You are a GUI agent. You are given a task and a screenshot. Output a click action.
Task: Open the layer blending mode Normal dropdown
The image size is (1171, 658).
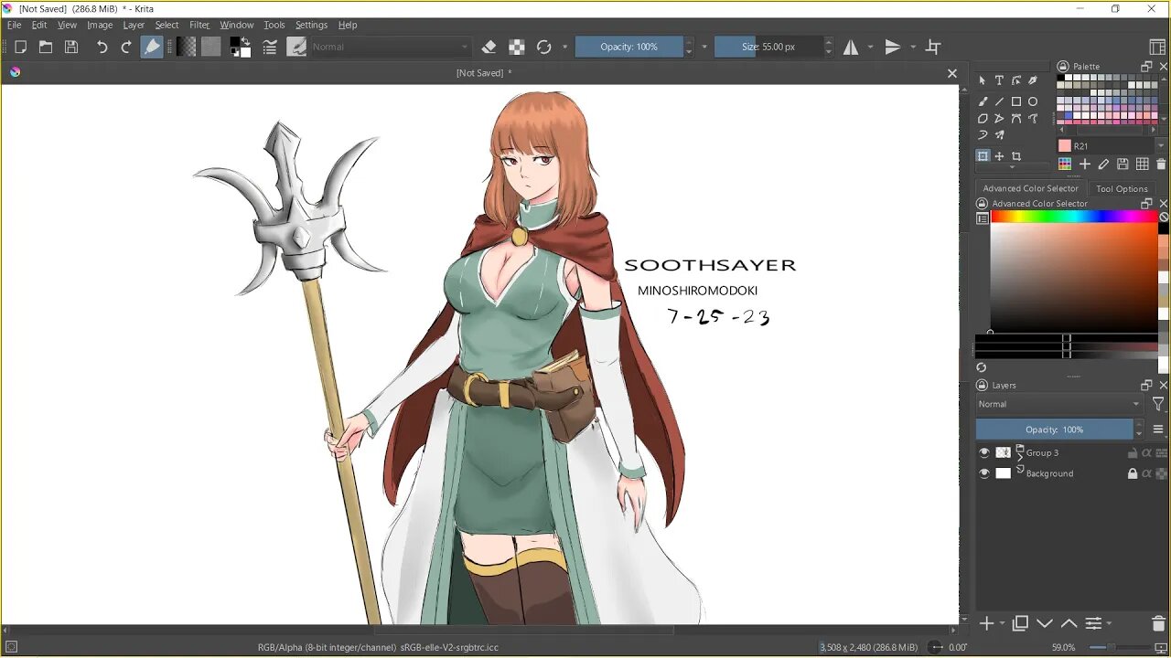[1059, 404]
